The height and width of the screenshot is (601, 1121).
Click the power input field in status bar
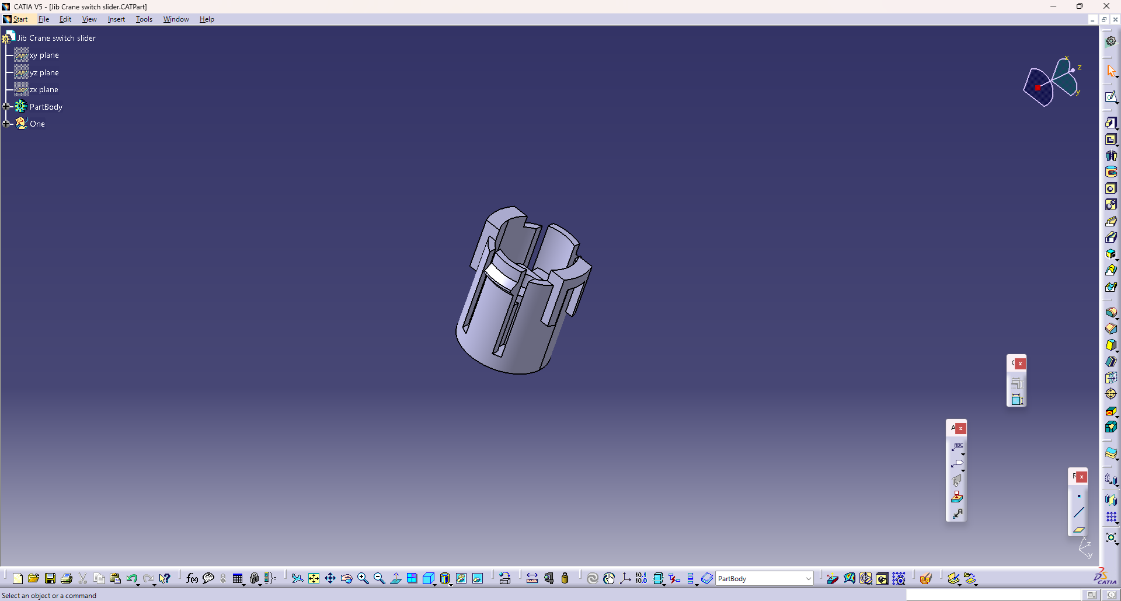[x=993, y=595]
